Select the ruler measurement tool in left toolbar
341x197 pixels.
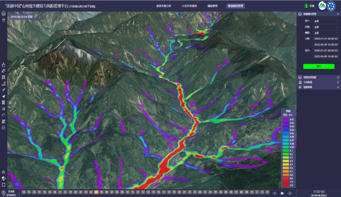(x=3, y=71)
